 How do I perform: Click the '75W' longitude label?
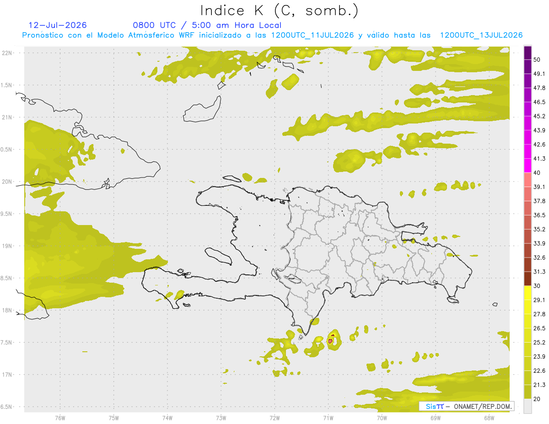[x=114, y=418]
